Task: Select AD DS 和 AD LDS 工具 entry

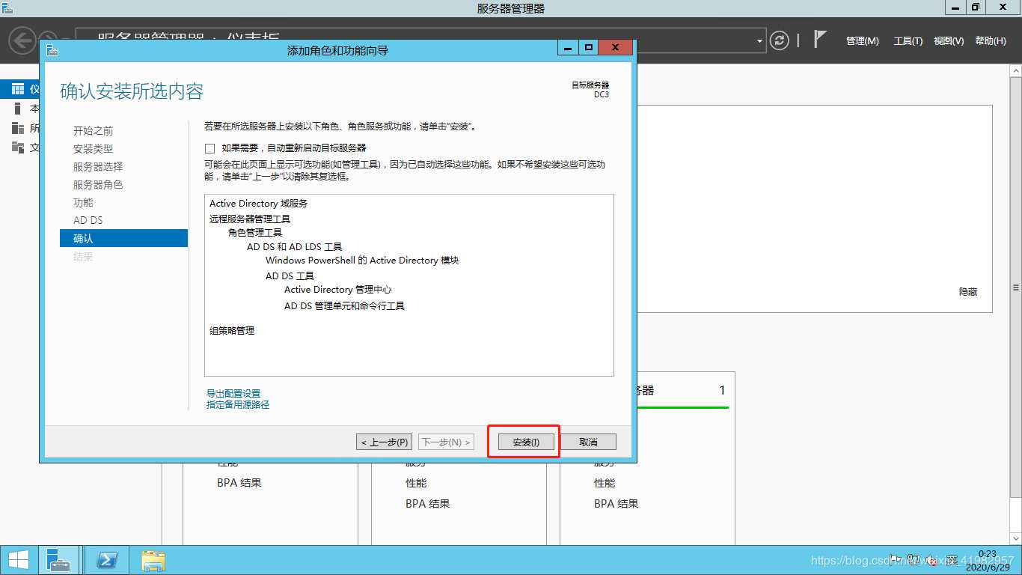Action: [x=294, y=247]
